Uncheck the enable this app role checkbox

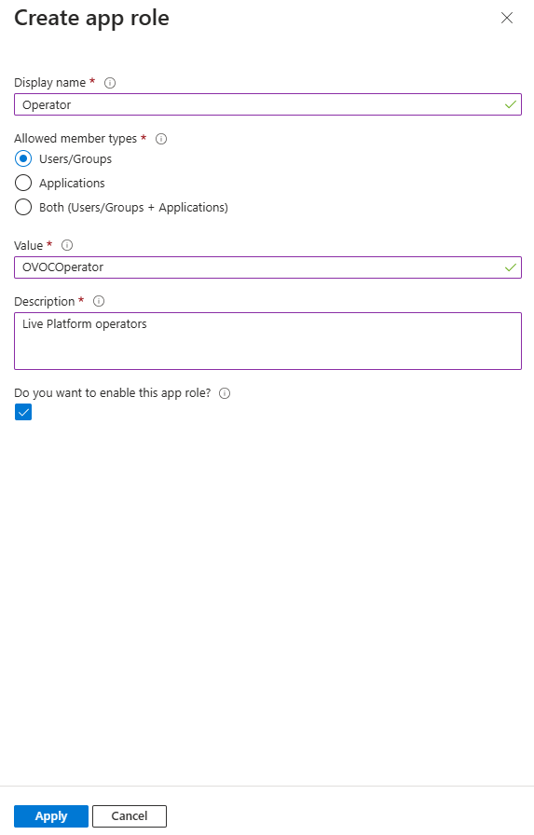[23, 412]
